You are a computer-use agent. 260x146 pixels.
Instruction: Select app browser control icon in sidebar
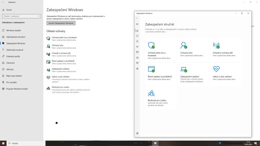[x=137, y=52]
